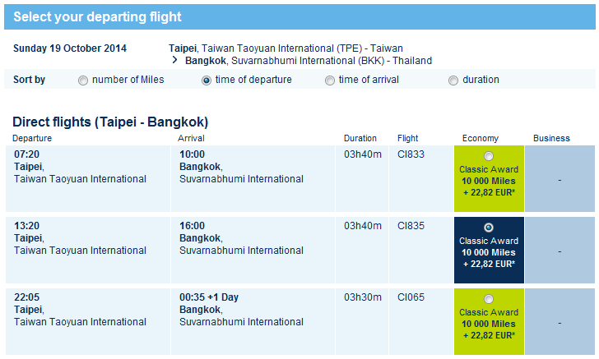Click the Business column header
The image size is (599, 359).
[551, 138]
